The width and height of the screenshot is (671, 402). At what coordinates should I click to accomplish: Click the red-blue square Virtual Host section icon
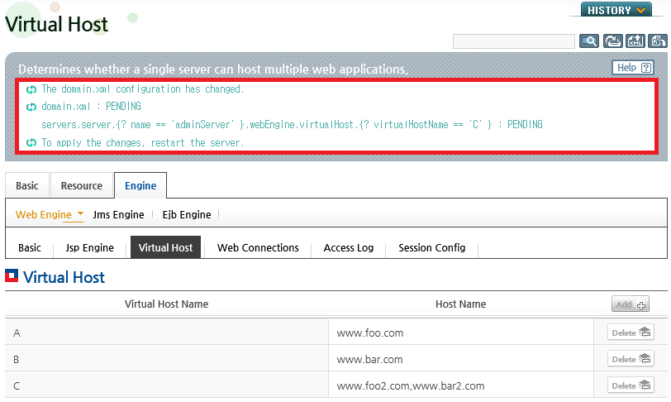click(x=12, y=275)
